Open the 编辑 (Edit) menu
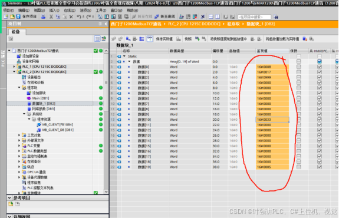 click(24, 11)
